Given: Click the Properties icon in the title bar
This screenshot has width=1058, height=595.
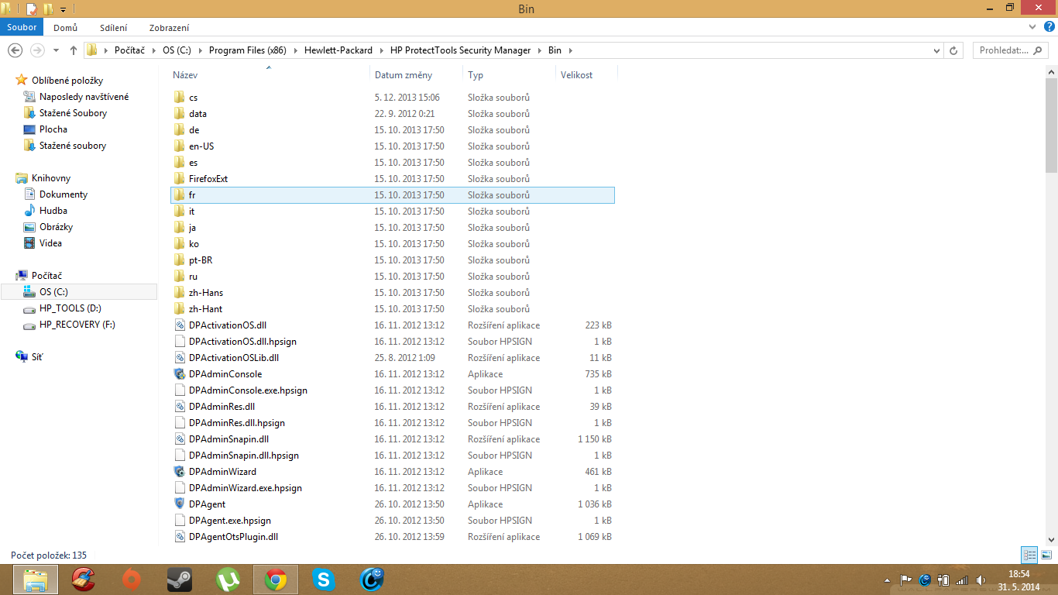Looking at the screenshot, I should [x=32, y=9].
